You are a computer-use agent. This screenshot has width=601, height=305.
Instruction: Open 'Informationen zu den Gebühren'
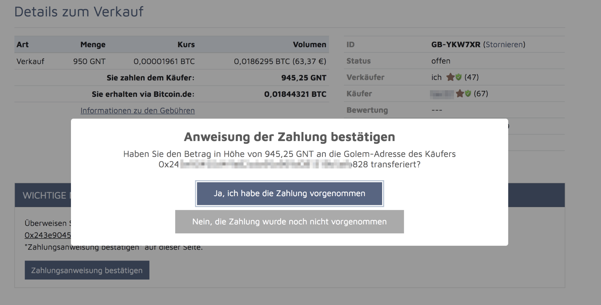coord(137,110)
